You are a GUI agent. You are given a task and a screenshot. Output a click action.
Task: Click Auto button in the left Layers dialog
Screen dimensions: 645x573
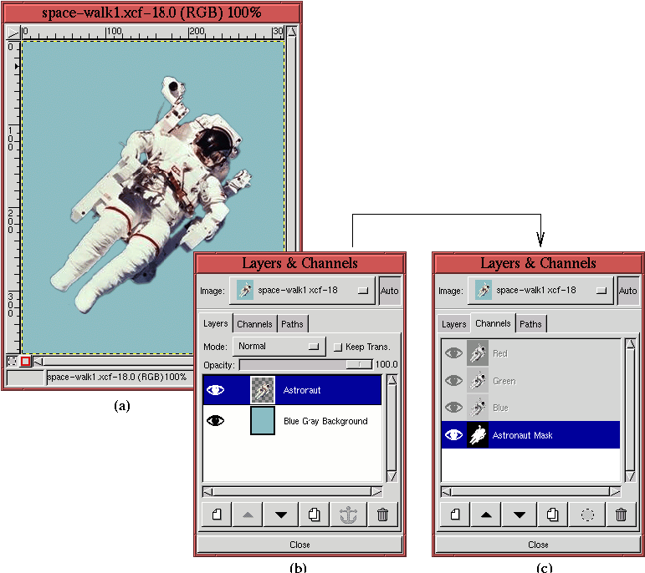click(389, 291)
